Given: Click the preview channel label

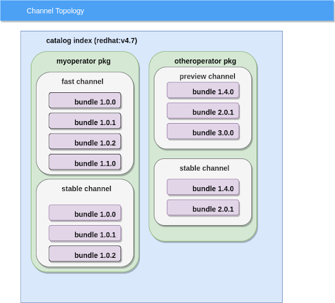Looking at the screenshot, I should 207,77.
